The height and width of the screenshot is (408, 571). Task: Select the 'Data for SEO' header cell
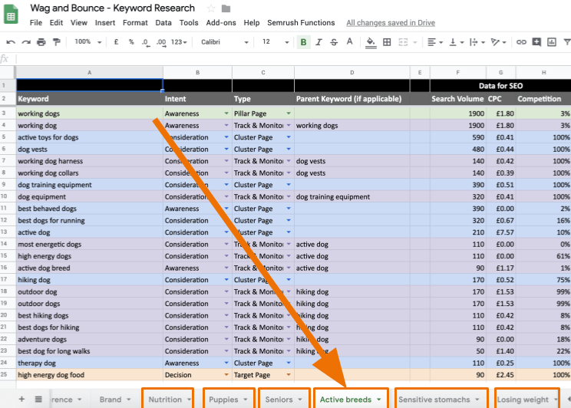click(500, 86)
